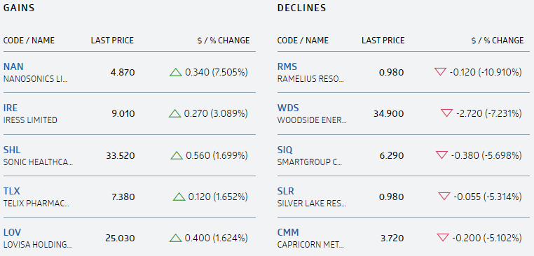Open the RMS Ramelius stock code link
534x256 pixels.
pyautogui.click(x=287, y=66)
